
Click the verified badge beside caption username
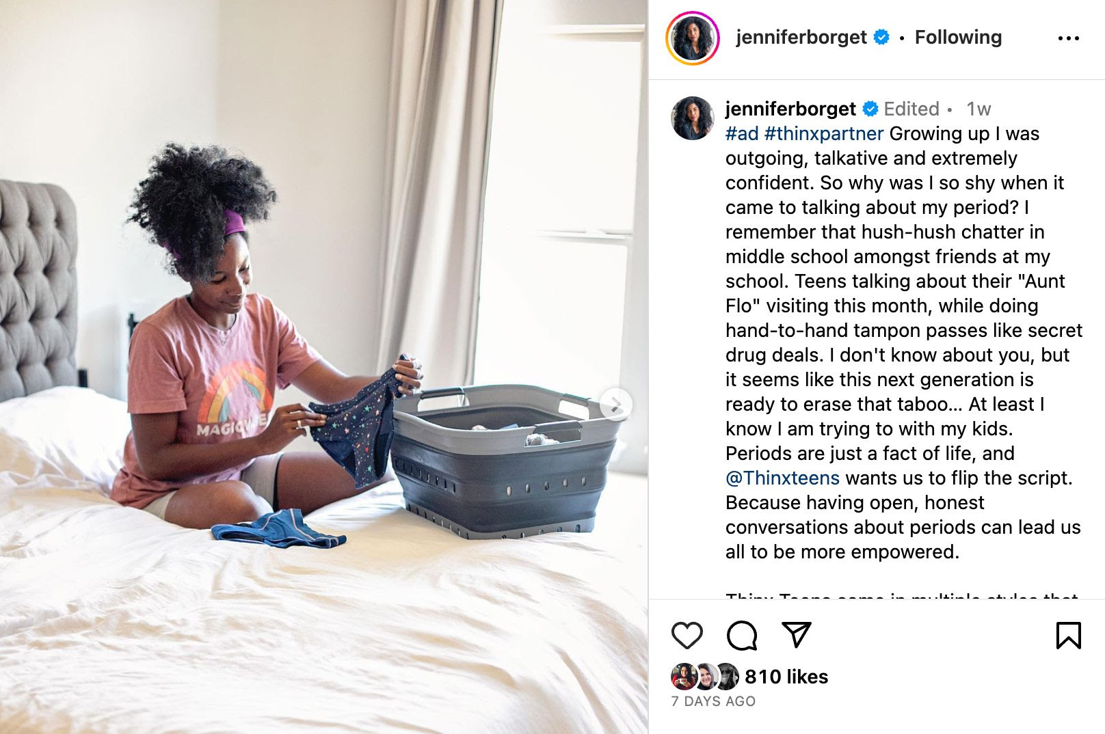(870, 109)
